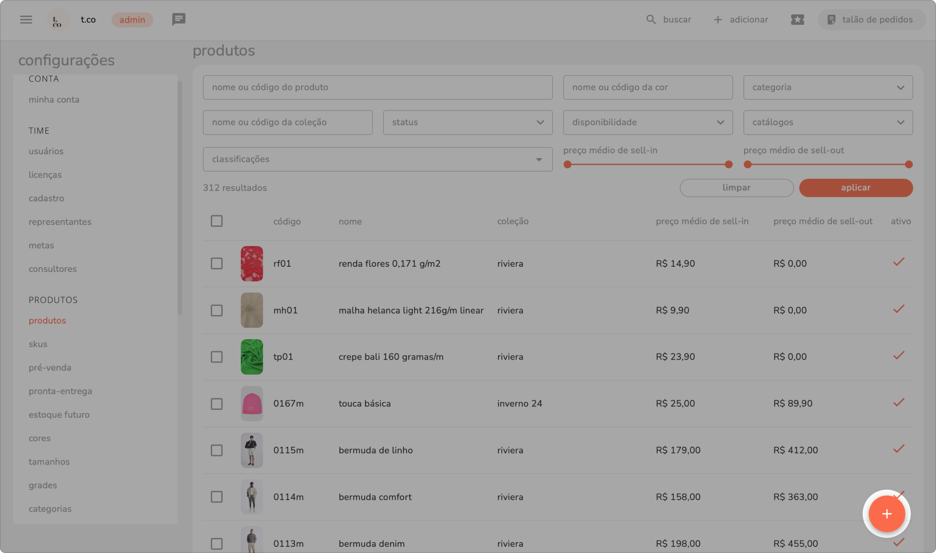Screen dimensions: 936x553
Task: Click the t.co brand logo avatar
Action: [58, 20]
